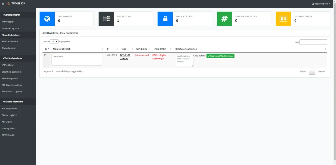Screen dimensions: 336x165
Task: Click the Toplam Filter card label
Action: (65, 16)
